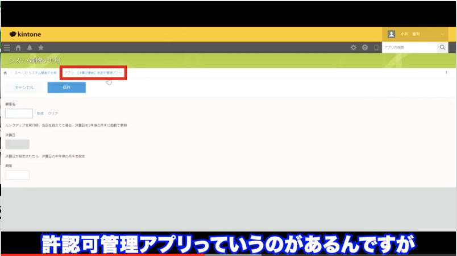Open the スペース: システム開発デモ用 breadcrumb link

pos(35,73)
